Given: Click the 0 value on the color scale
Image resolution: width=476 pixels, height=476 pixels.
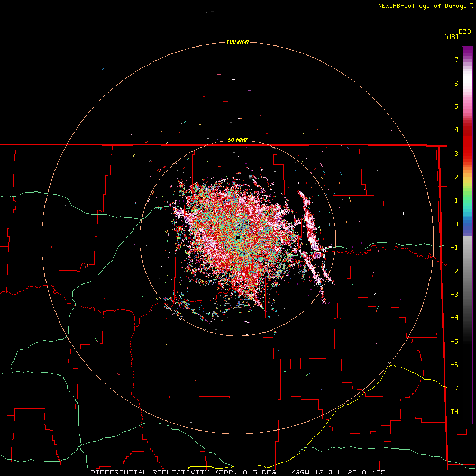Looking at the screenshot, I should [x=456, y=224].
